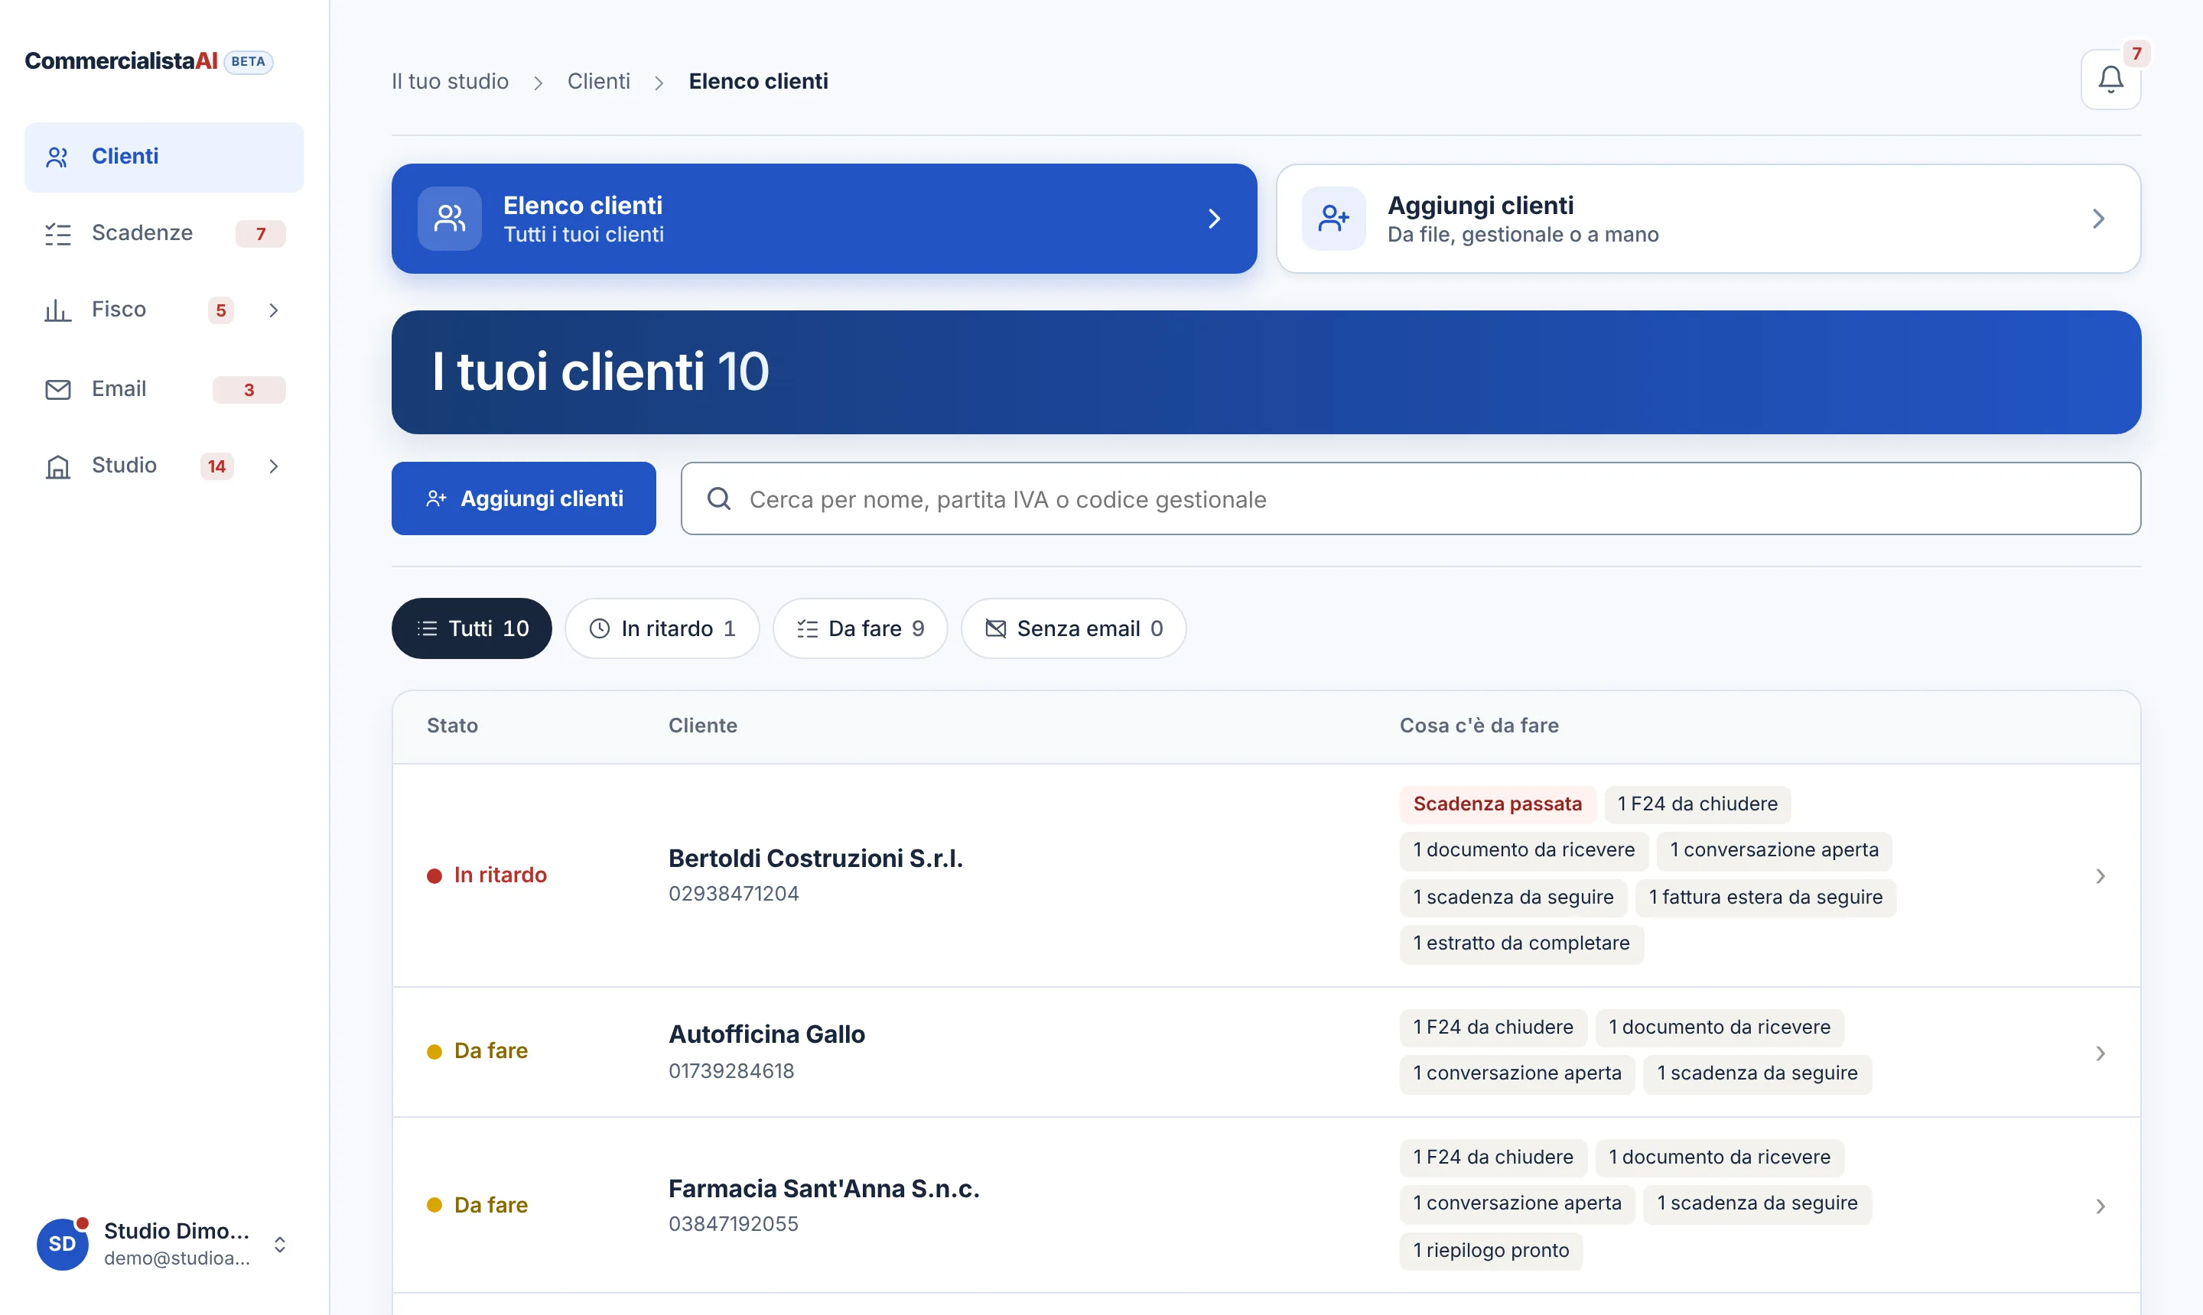Click the Studio building icon
This screenshot has width=2203, height=1315.
(57, 466)
